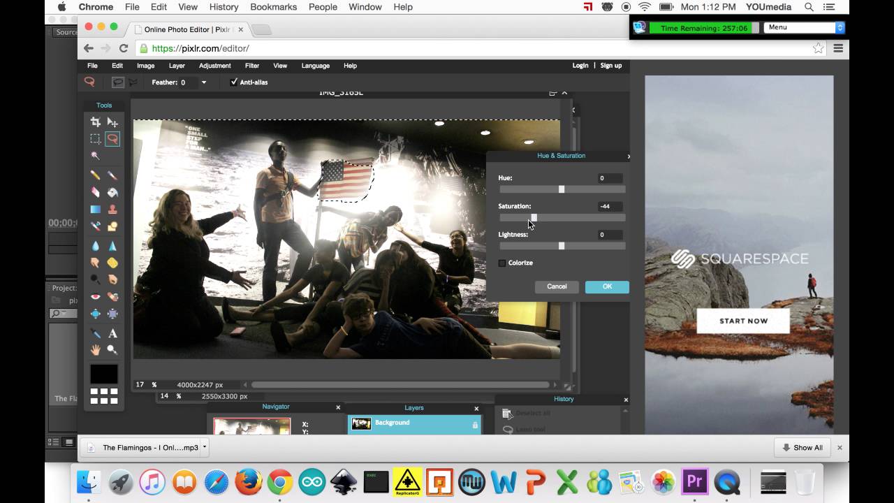Viewport: 894px width, 503px height.
Task: Select the Gradient tool
Action: (96, 209)
